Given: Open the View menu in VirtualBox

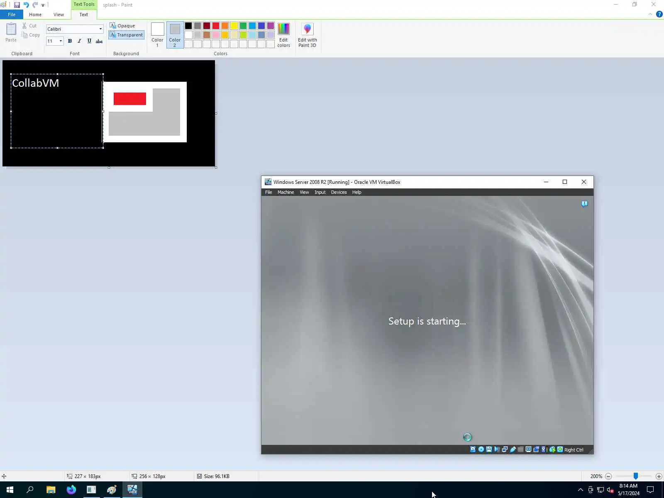Looking at the screenshot, I should click(x=304, y=192).
